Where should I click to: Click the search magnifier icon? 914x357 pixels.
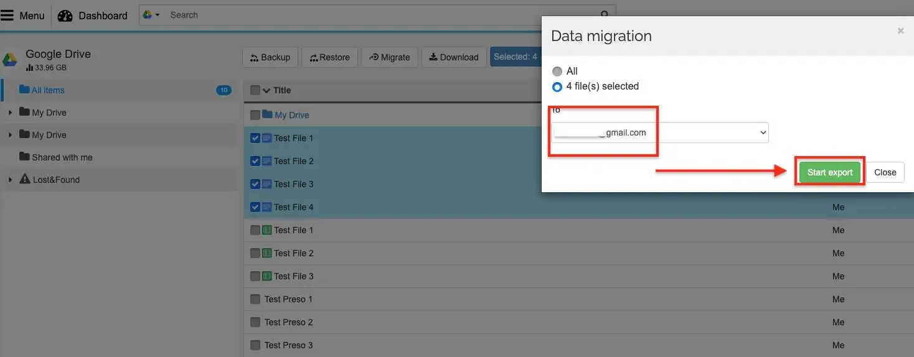[604, 15]
